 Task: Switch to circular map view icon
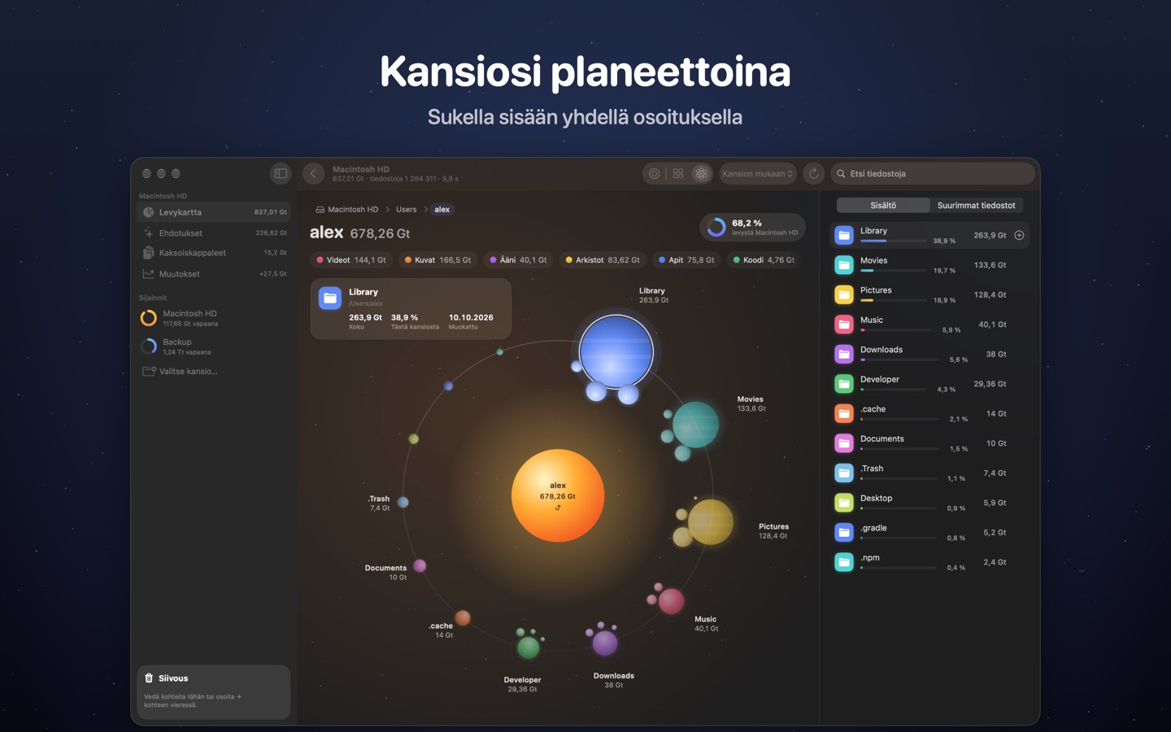point(654,173)
